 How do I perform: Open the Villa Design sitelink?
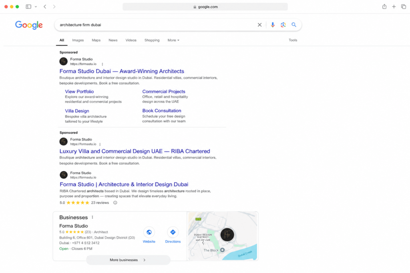click(77, 111)
